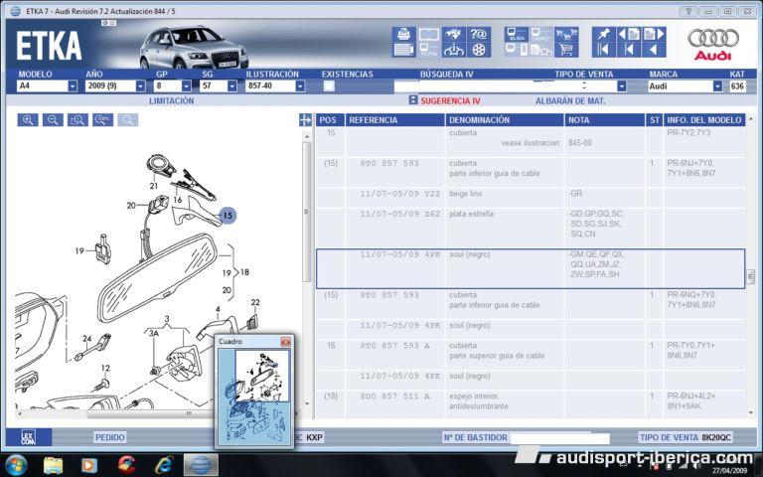Click the plain left arrow back icon

[654, 50]
